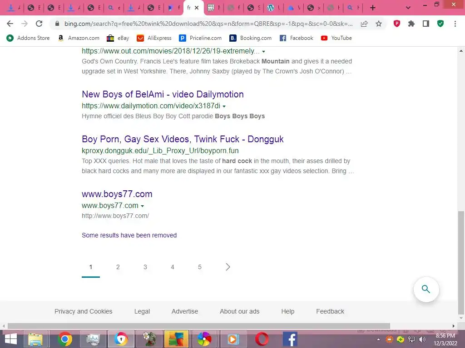The image size is (465, 348).
Task: Open Google Chrome from the taskbar
Action: (64, 339)
